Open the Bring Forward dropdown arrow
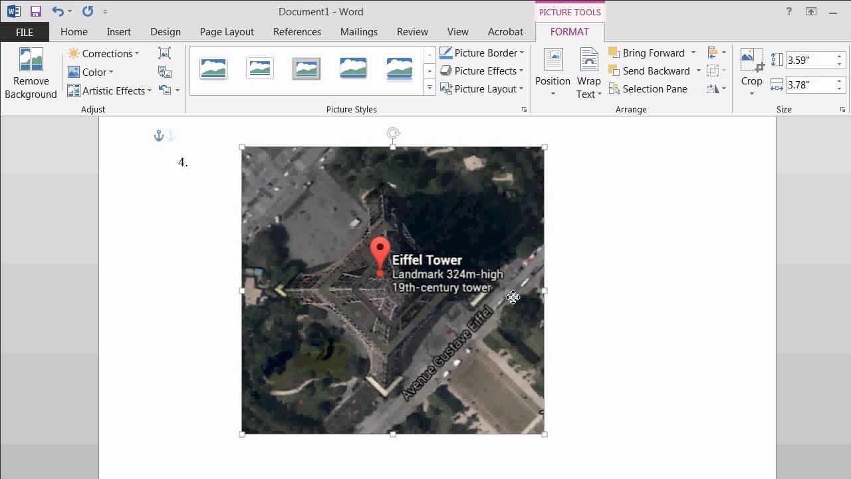Screen dimensions: 851x479 click(693, 53)
